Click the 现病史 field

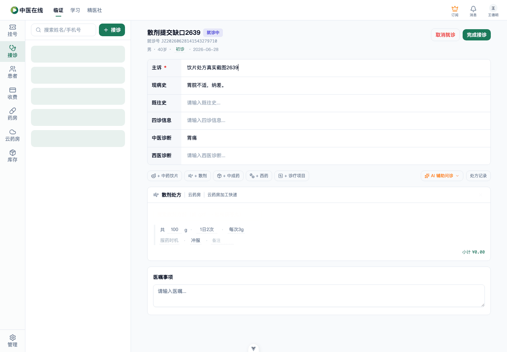336,85
